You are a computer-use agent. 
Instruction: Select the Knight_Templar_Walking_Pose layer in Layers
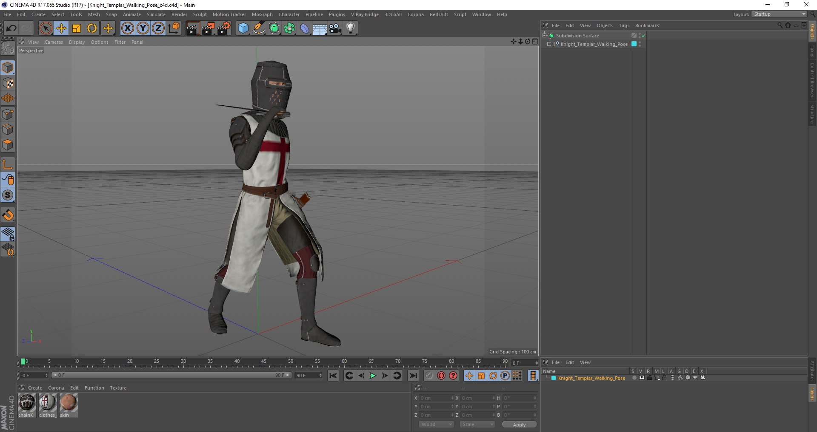point(591,378)
